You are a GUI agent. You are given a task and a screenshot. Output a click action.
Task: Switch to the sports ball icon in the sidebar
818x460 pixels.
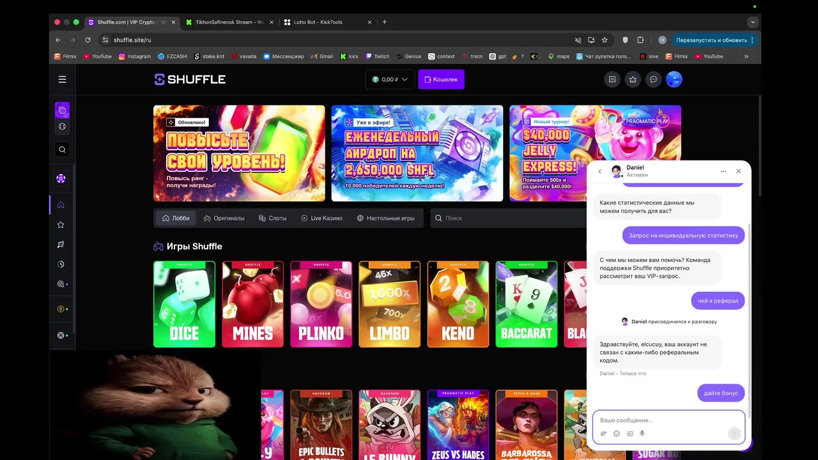click(x=62, y=126)
